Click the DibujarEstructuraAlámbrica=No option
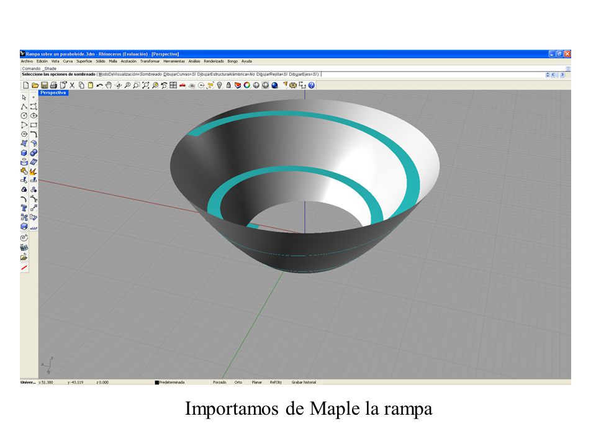The height and width of the screenshot is (447, 596). (226, 74)
